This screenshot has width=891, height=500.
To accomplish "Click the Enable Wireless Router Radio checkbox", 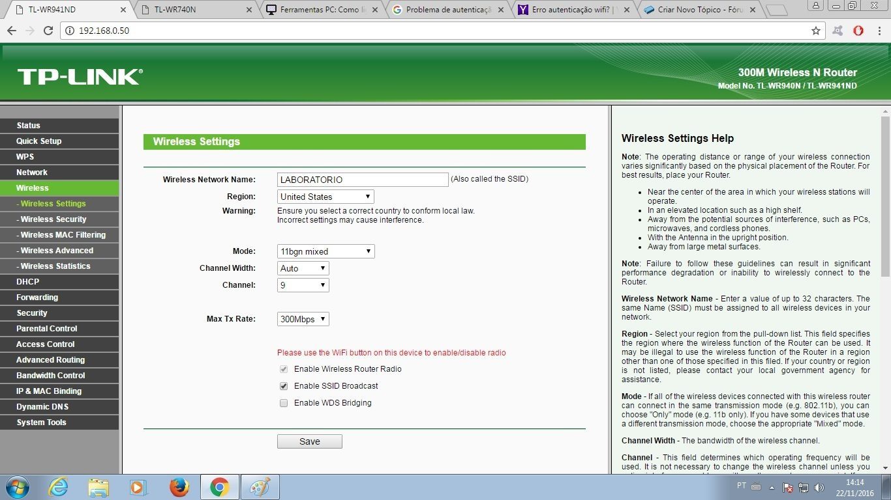I will click(284, 369).
